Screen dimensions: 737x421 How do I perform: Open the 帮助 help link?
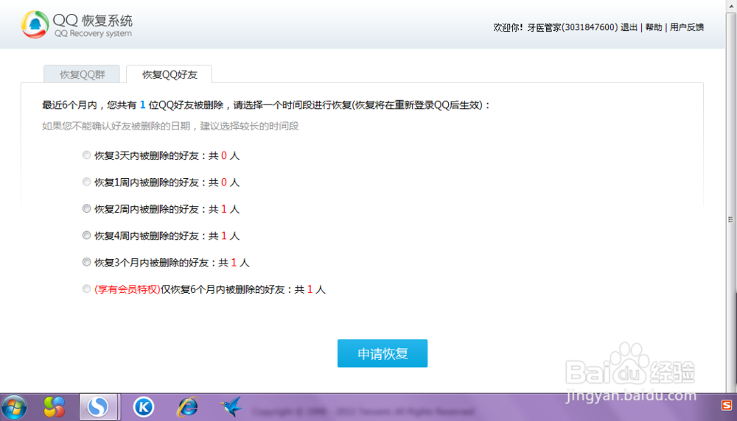[x=653, y=27]
